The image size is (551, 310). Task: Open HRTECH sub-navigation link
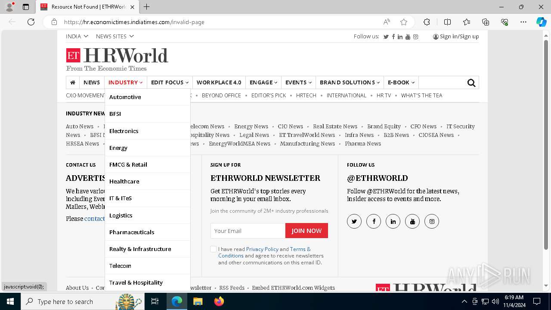point(306,95)
